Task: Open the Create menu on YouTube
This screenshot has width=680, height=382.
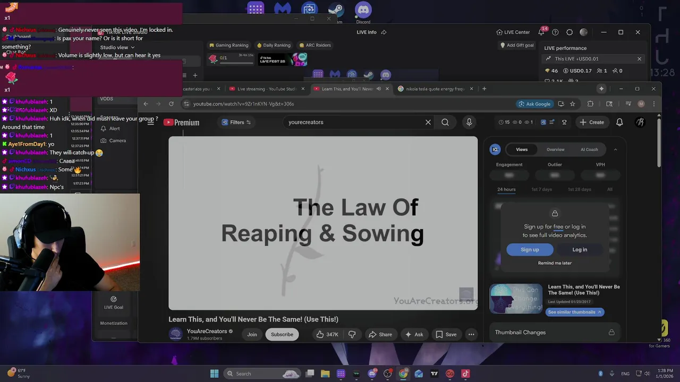Action: click(592, 122)
